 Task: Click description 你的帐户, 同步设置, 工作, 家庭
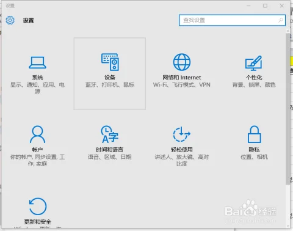click(37, 160)
